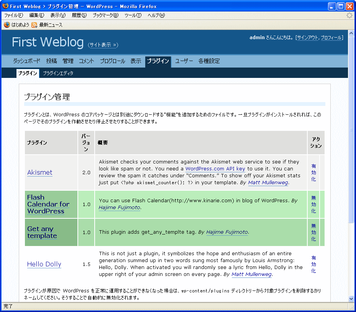The image size is (356, 312).
Task: Open the WordPress.com API key link
Action: coord(215,169)
